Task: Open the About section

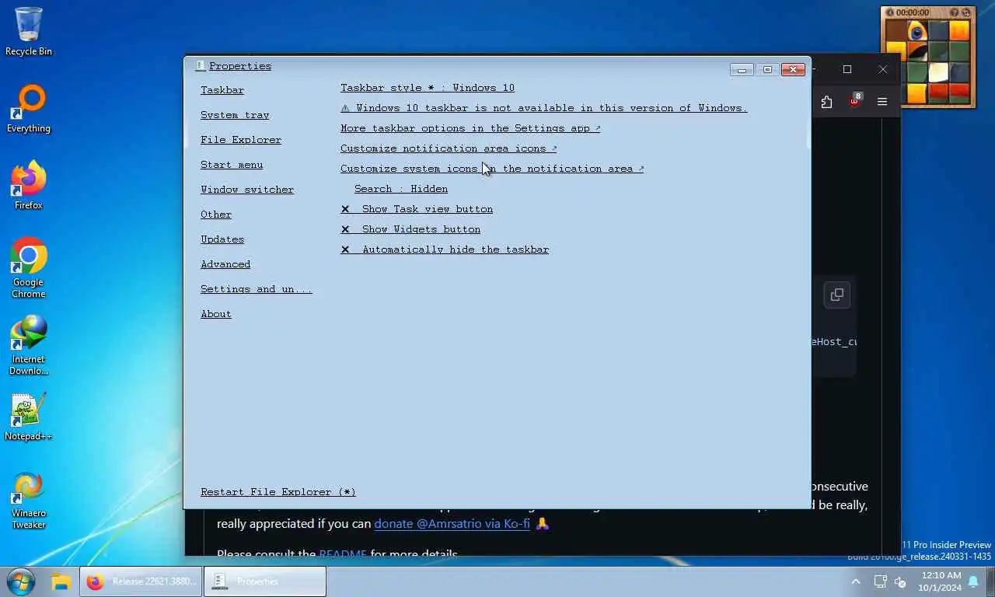Action: point(216,314)
